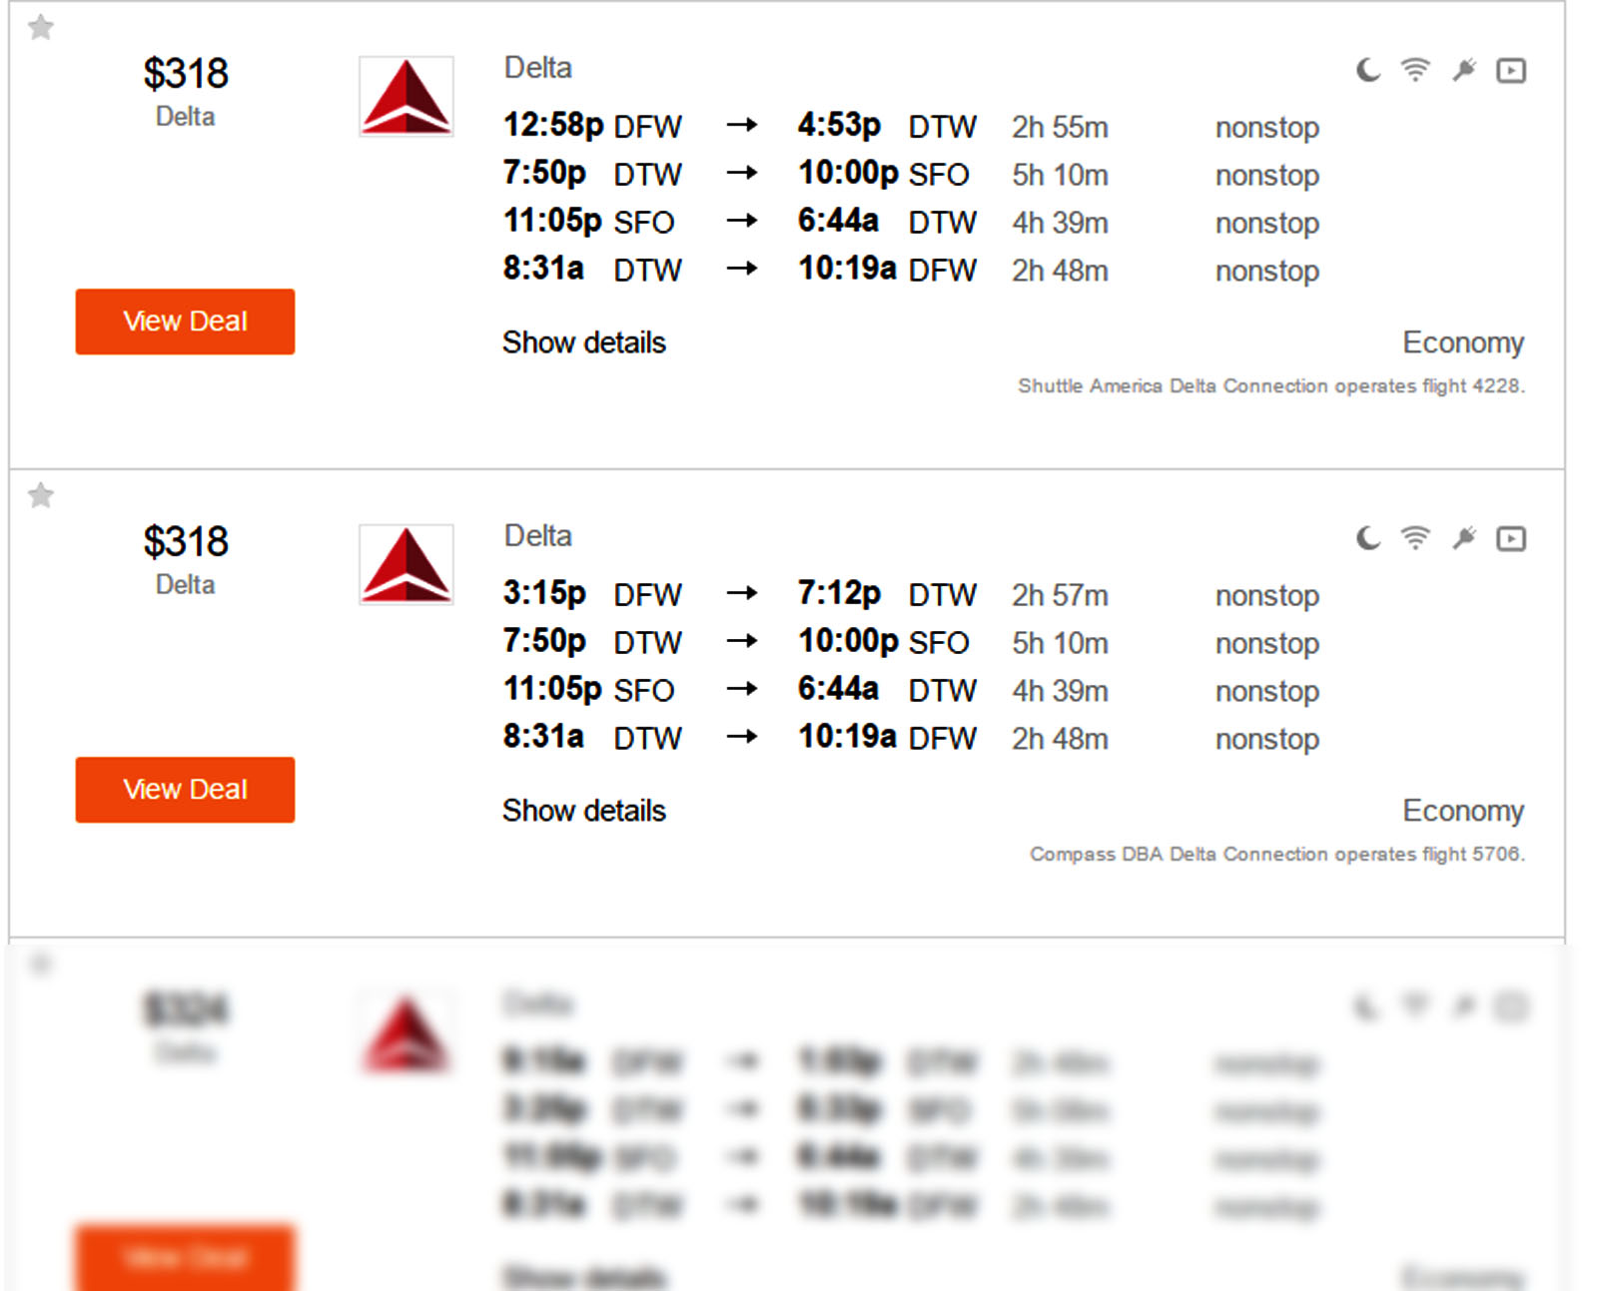Click the Delta logo on the first result
Image resolution: width=1598 pixels, height=1291 pixels.
[405, 96]
